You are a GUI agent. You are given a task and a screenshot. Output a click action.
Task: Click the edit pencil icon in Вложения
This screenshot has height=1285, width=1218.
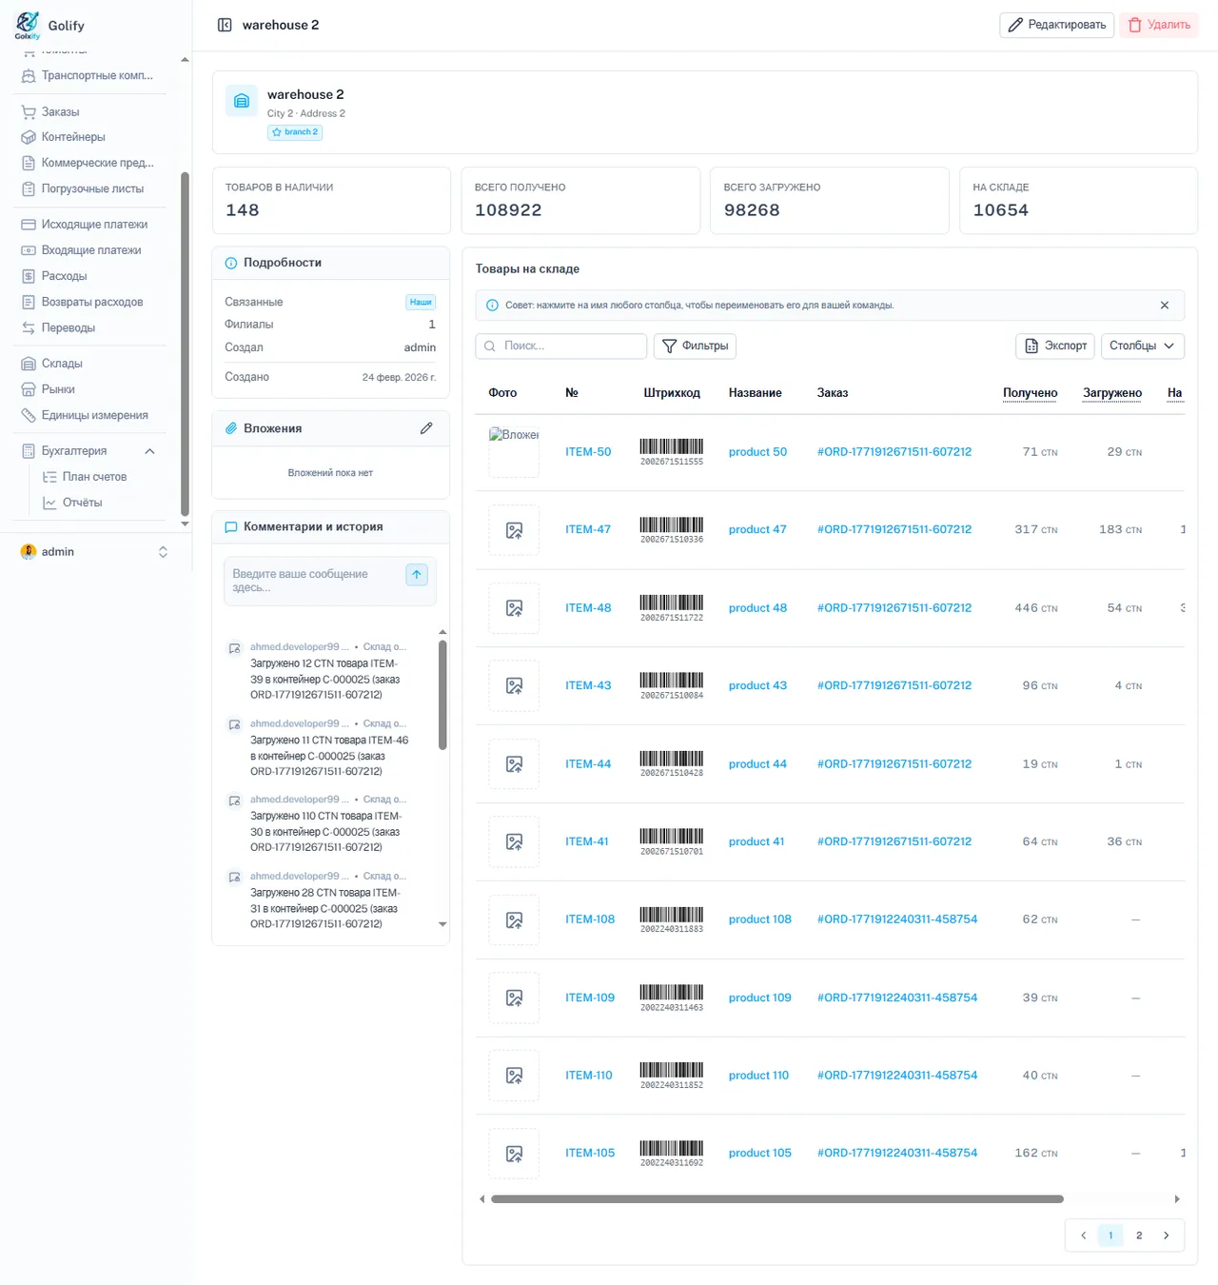coord(426,428)
